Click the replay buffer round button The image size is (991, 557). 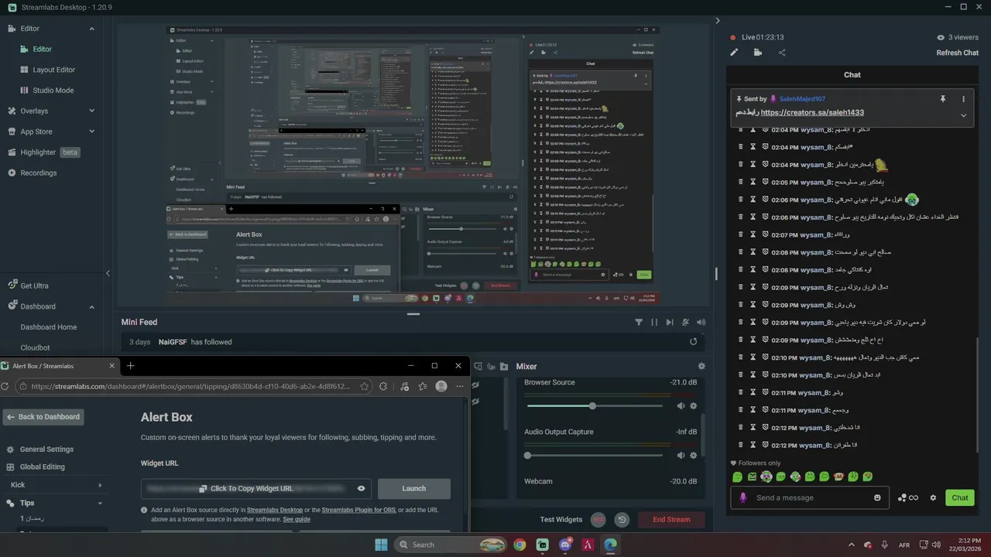point(621,520)
